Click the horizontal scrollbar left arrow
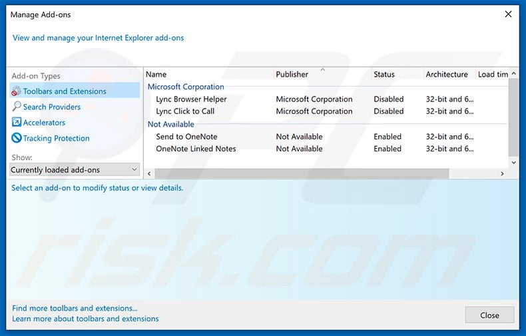Screen dimensions: 526x336 [x=149, y=174]
